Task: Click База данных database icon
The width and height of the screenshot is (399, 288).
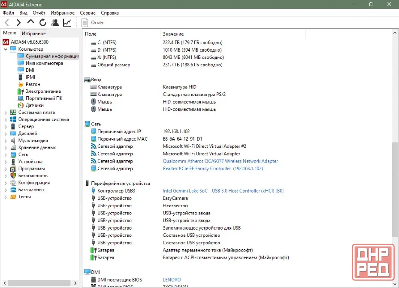Action: point(13,190)
